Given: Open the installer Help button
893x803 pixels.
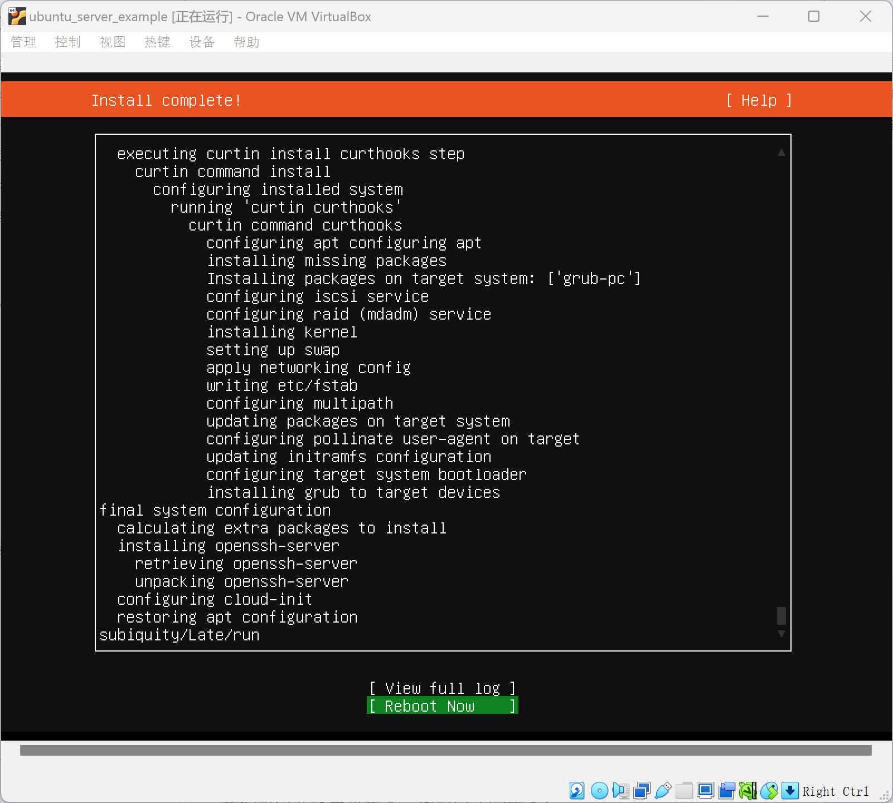Looking at the screenshot, I should coord(759,100).
